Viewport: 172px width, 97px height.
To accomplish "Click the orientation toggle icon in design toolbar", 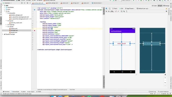I will [110, 8].
